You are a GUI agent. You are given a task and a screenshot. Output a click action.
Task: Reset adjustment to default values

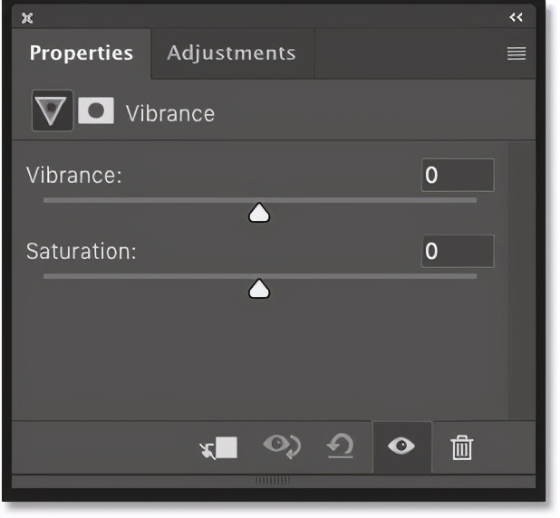pyautogui.click(x=341, y=446)
